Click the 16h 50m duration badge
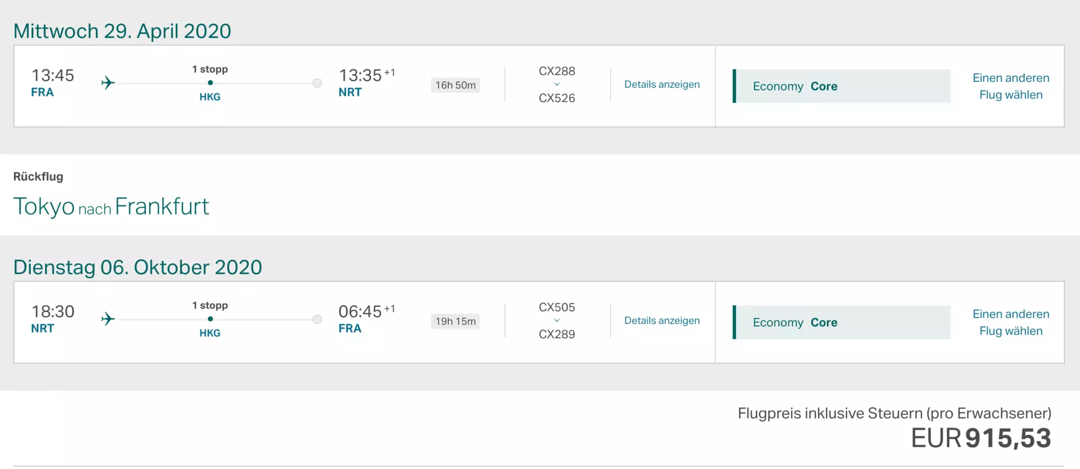Screen dimensions: 1080x469 [455, 85]
